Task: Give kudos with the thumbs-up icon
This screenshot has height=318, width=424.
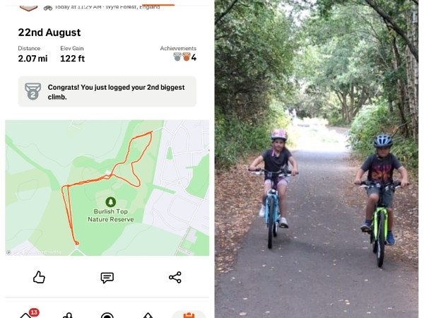Action: pyautogui.click(x=39, y=278)
